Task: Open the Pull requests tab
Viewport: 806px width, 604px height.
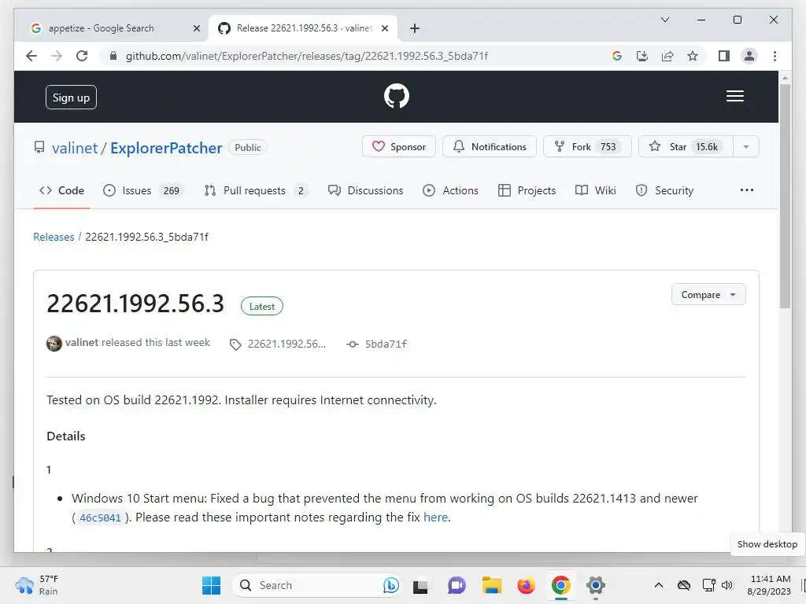Action: [256, 190]
